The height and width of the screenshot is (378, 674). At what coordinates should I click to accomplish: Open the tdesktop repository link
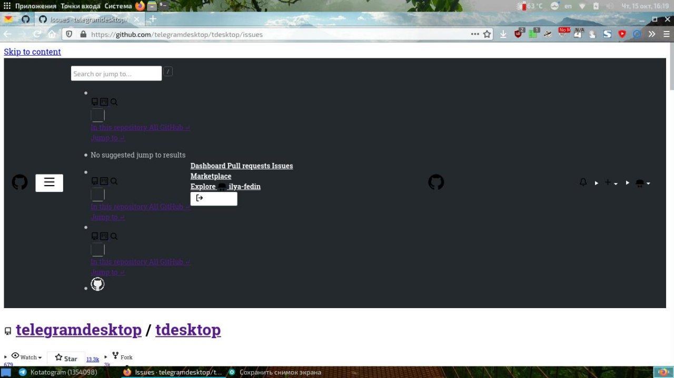(x=188, y=330)
